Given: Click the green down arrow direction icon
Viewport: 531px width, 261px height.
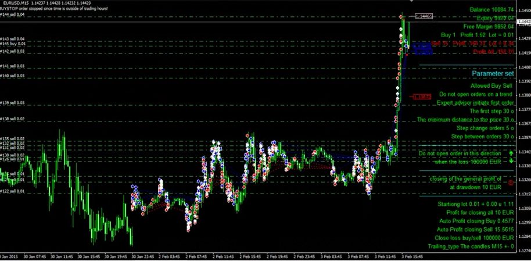Looking at the screenshot, I should point(511,161).
